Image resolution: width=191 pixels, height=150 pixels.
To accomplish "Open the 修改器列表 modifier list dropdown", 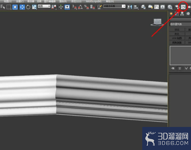I will 180,24.
